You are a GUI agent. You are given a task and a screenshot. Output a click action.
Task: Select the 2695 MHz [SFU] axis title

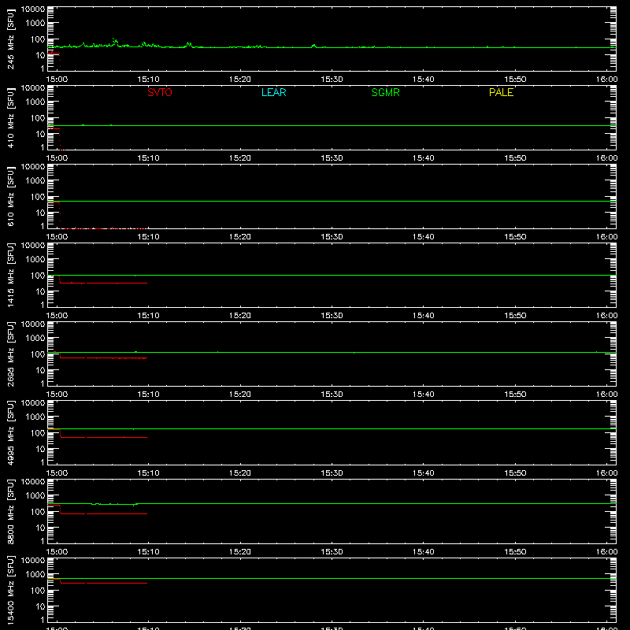[10, 354]
